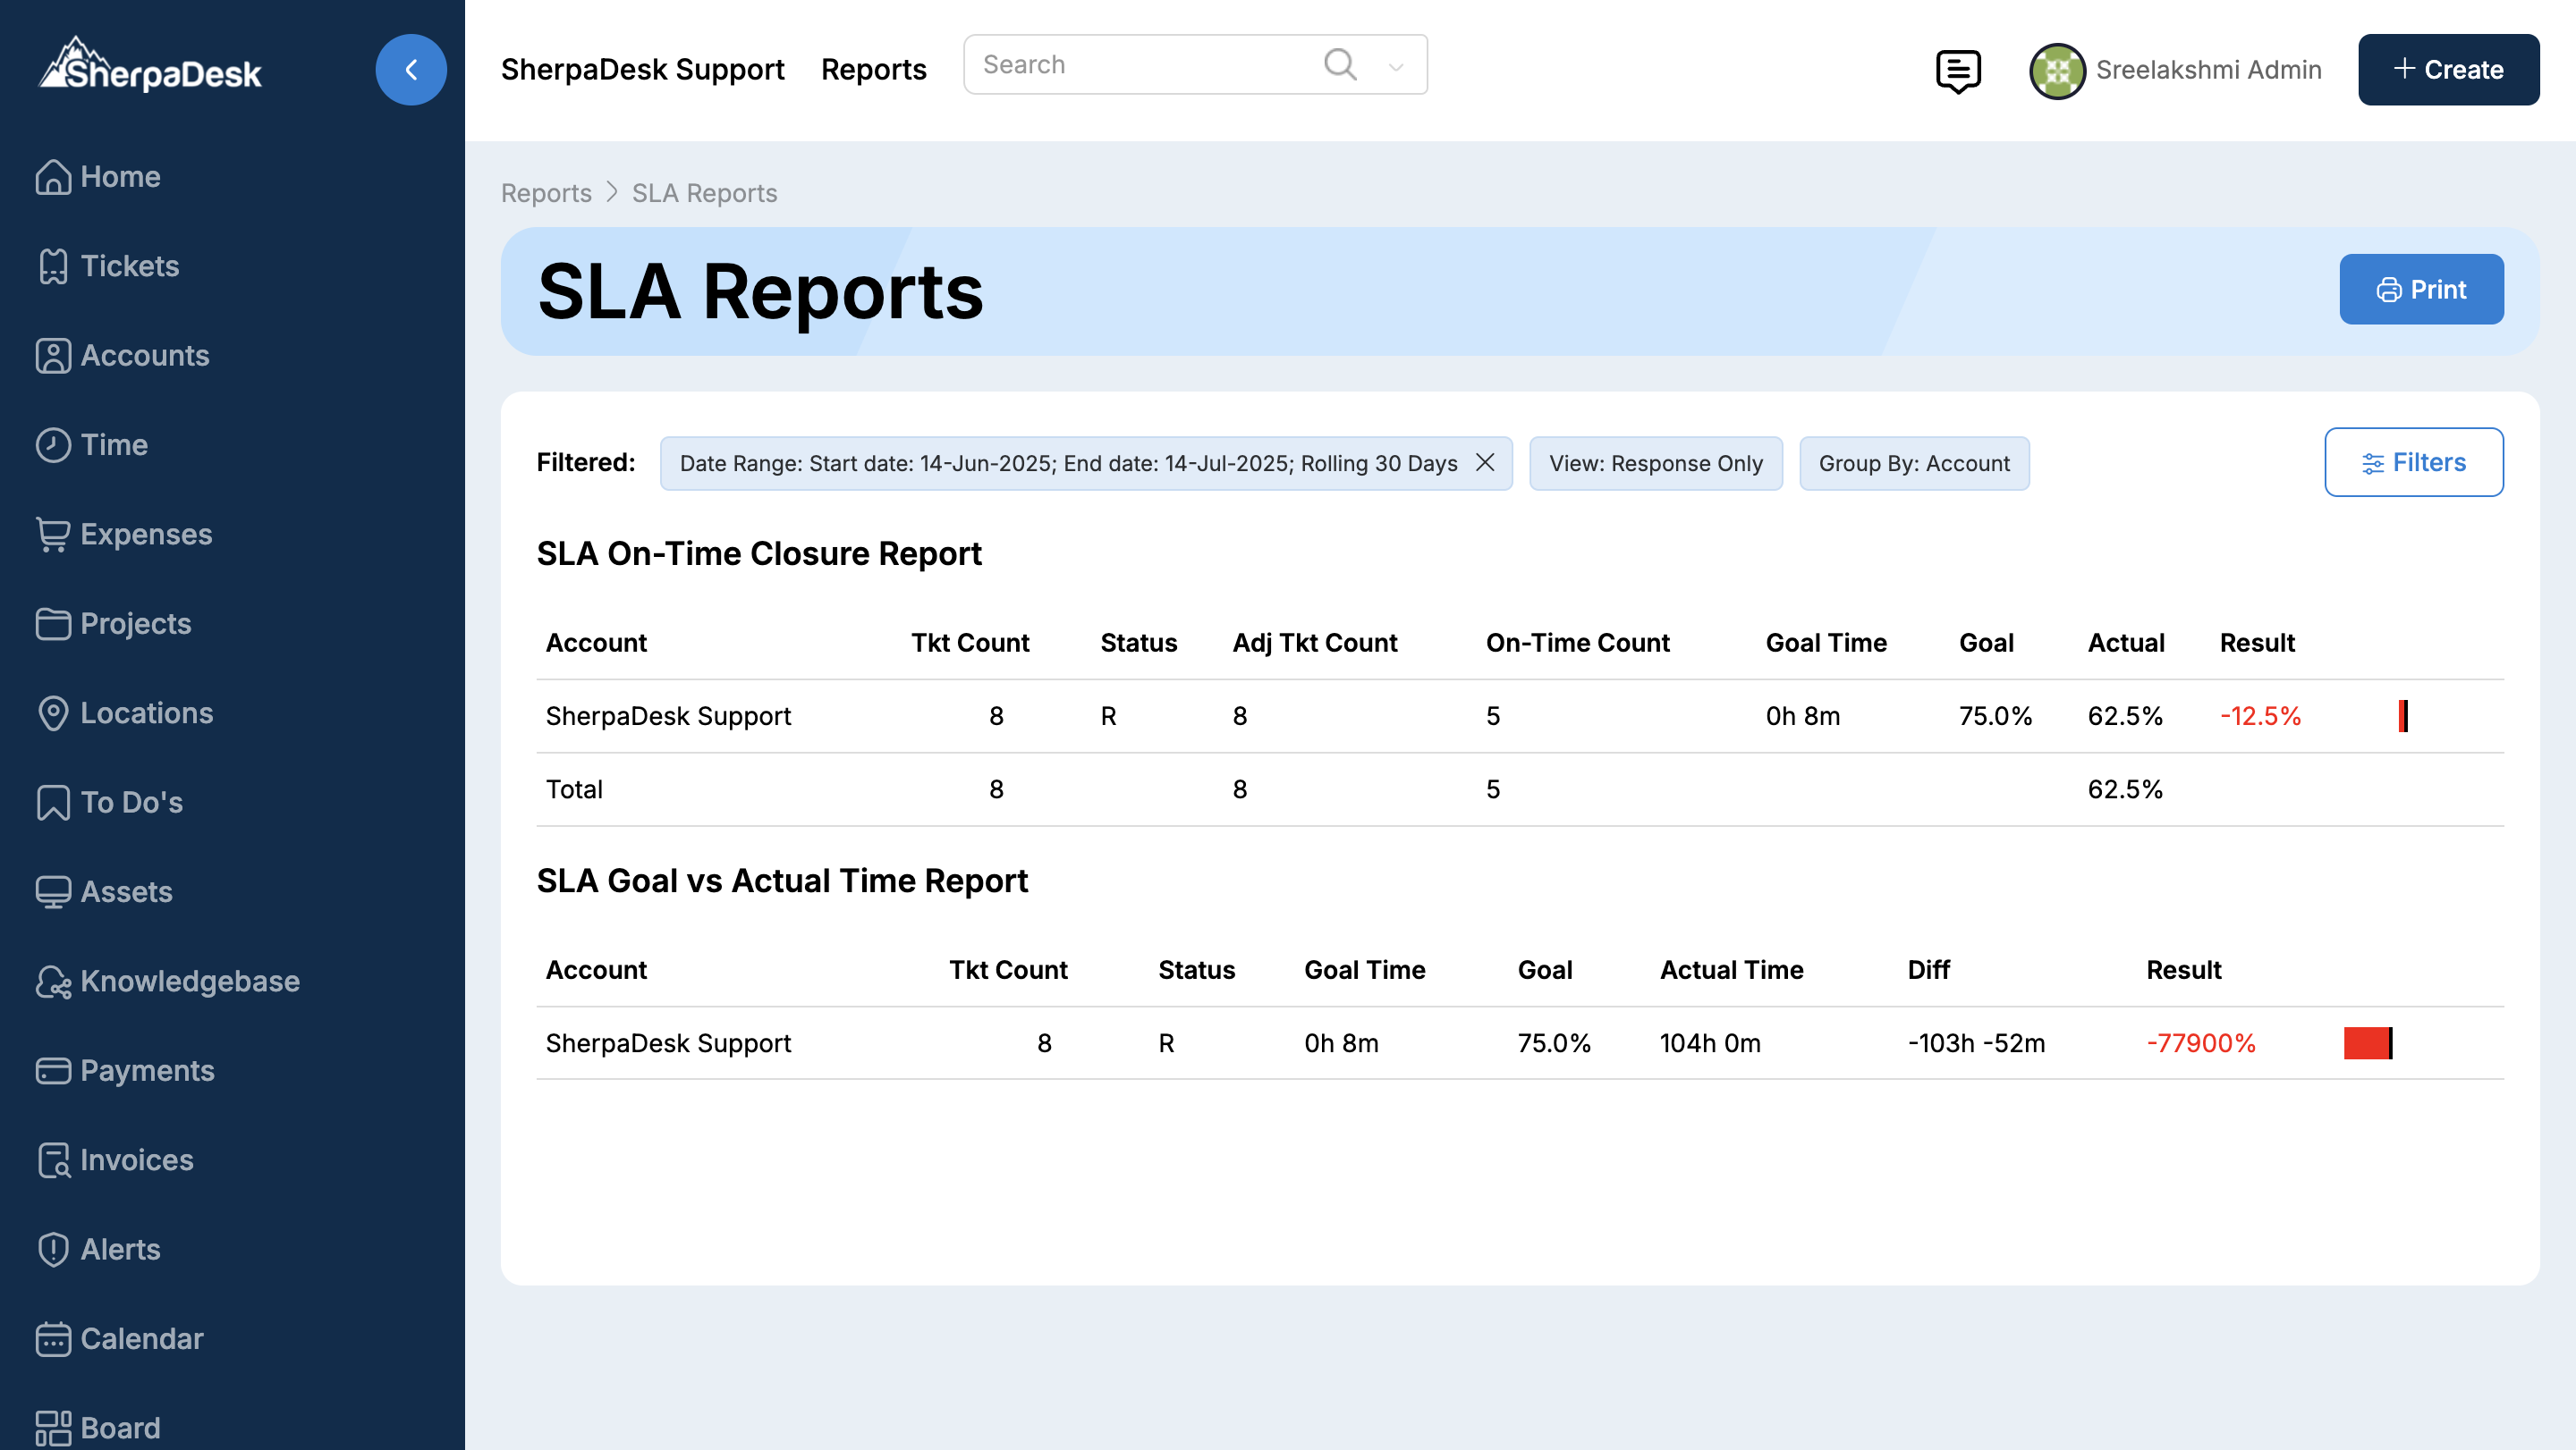Click the Alerts shield icon
Viewport: 2576px width, 1450px height.
(52, 1250)
